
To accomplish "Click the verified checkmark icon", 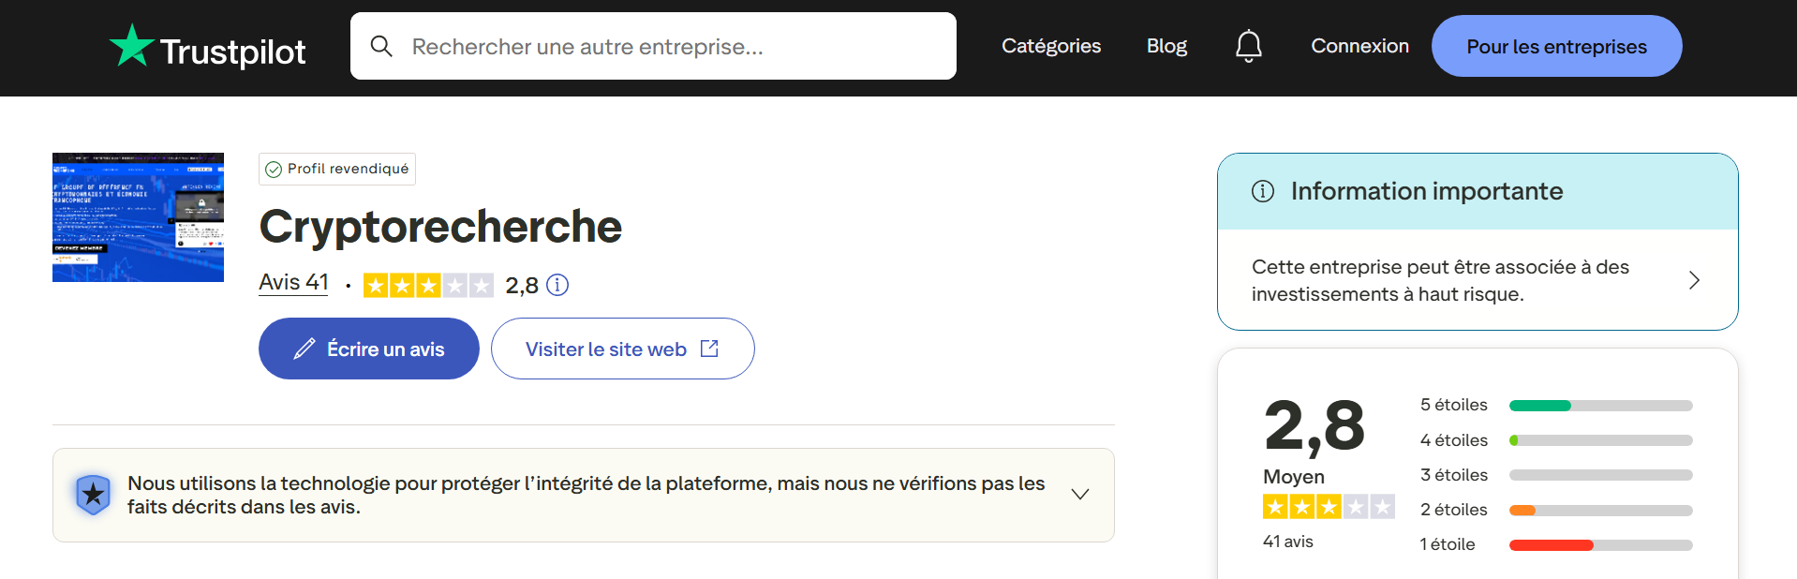I will [x=274, y=170].
